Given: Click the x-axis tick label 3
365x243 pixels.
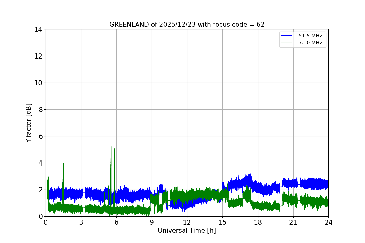Looking at the screenshot, I should (x=81, y=222).
